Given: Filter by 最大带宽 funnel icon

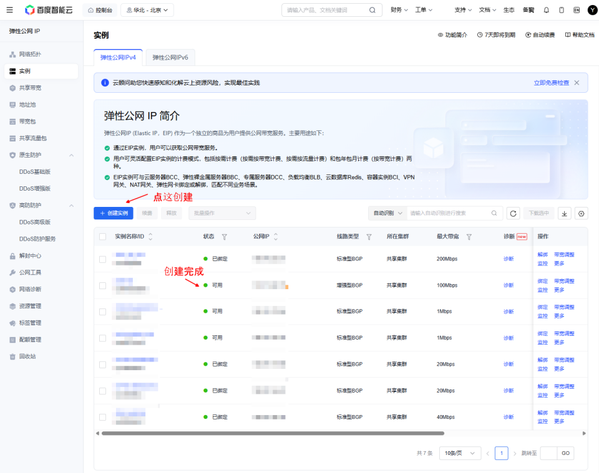Looking at the screenshot, I should click(x=469, y=237).
